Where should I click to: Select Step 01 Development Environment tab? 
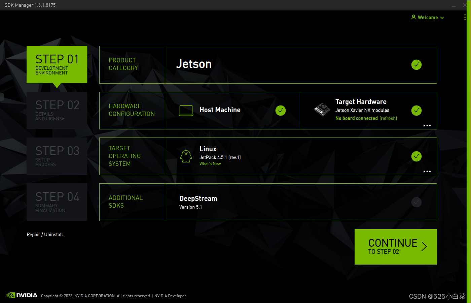pos(57,65)
